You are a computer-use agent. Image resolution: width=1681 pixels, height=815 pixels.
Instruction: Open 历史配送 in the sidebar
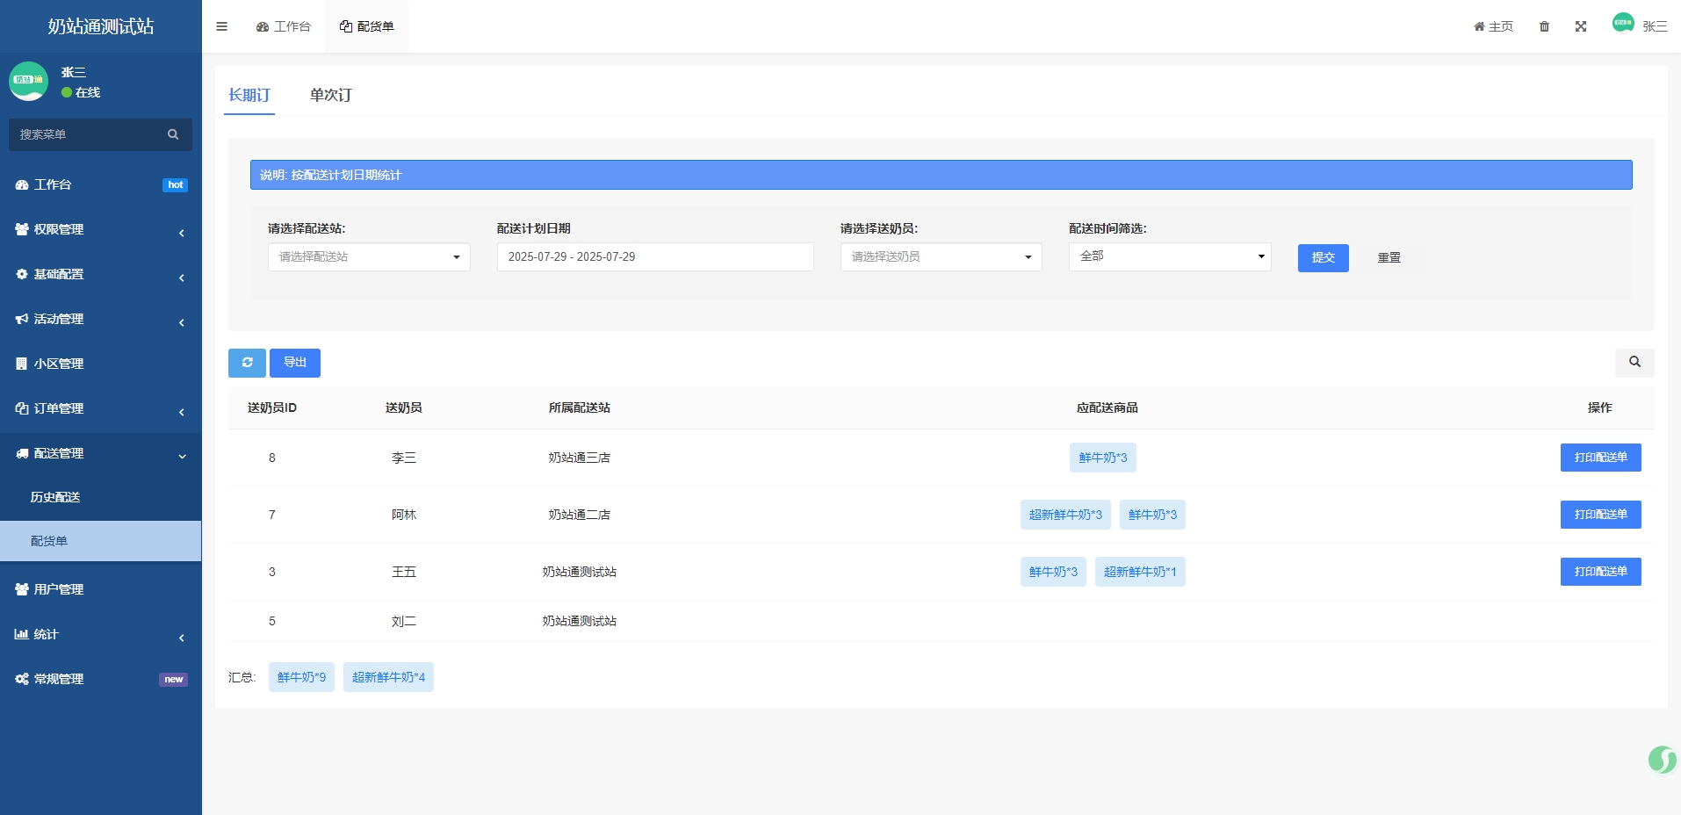point(55,497)
